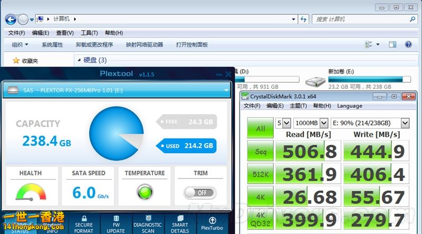Image resolution: width=422 pixels, height=234 pixels.
Task: Click the Explorer back navigation arrow
Action: 11,20
